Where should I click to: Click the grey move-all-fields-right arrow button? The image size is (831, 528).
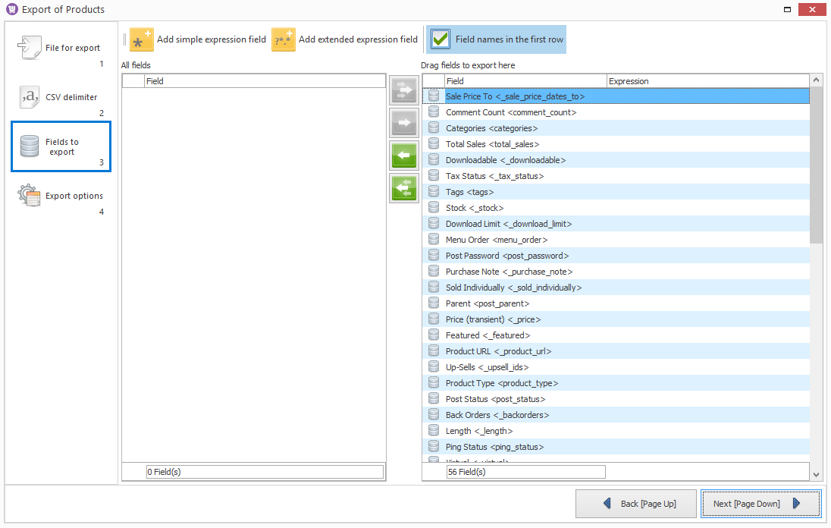(404, 90)
